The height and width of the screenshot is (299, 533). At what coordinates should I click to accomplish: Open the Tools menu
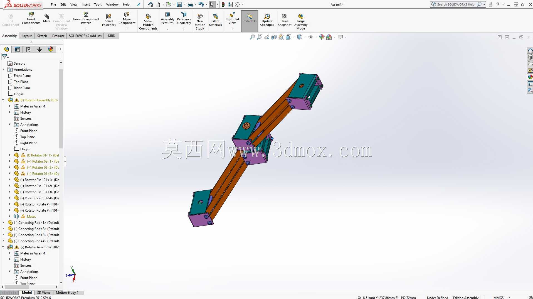(98, 4)
